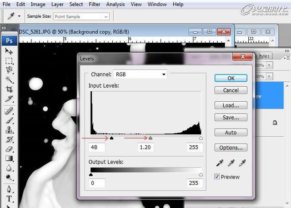
Task: Toggle the Preview checkbox
Action: click(x=217, y=177)
